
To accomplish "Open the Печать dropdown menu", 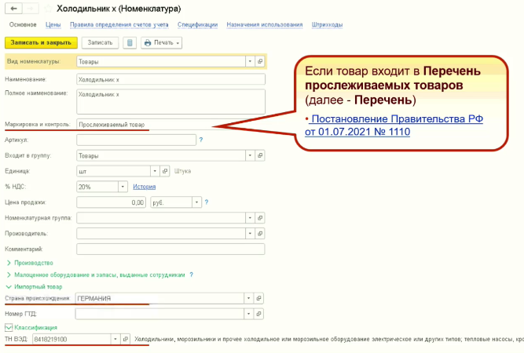I will coord(163,42).
